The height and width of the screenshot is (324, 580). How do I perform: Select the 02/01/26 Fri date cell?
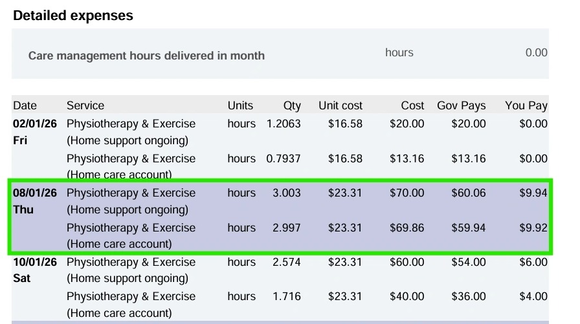31,131
